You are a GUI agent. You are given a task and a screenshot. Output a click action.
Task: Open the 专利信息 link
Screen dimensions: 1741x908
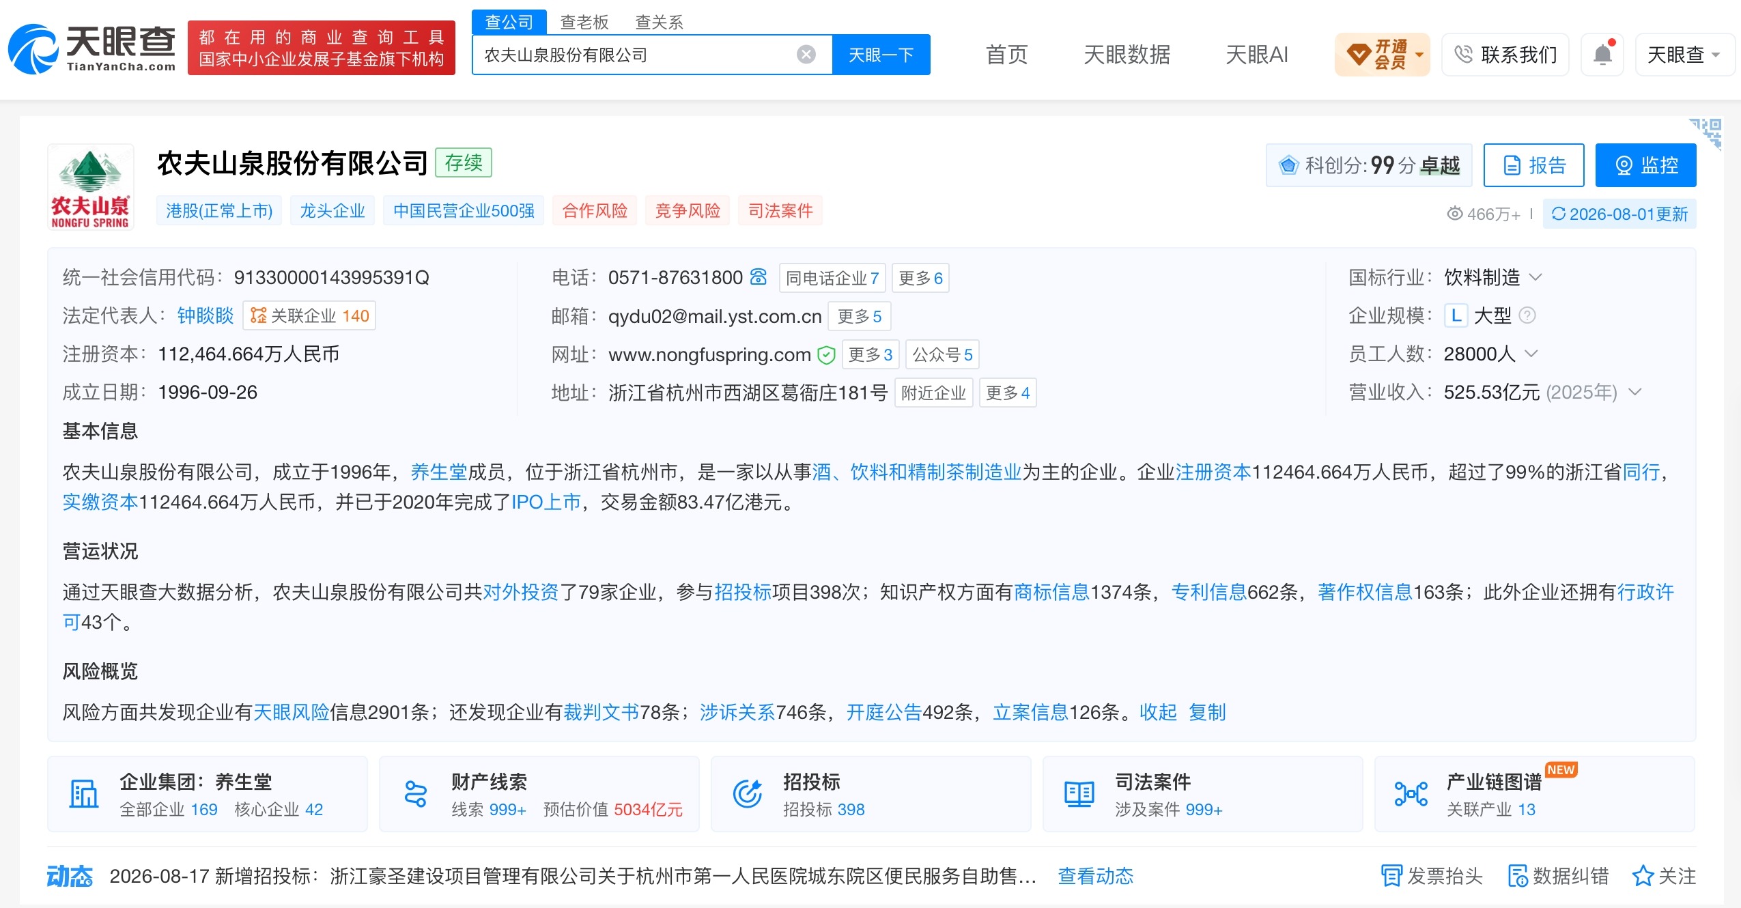(1209, 592)
